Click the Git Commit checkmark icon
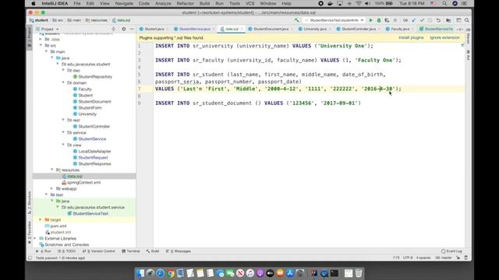Viewport: 499px width, 280px height. (422, 20)
